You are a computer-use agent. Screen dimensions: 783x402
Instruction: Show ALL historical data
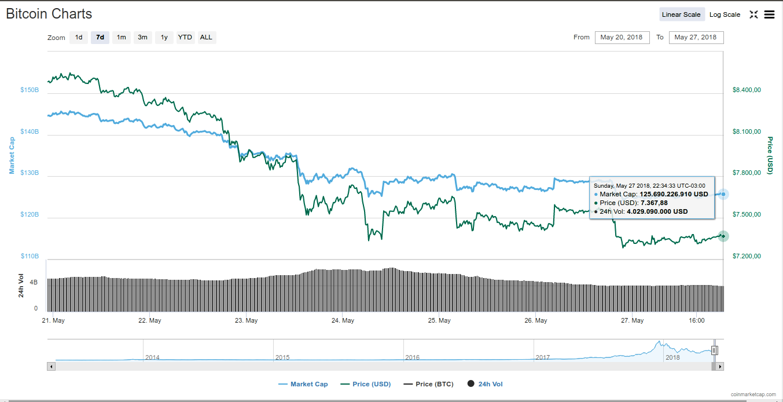[x=206, y=37]
